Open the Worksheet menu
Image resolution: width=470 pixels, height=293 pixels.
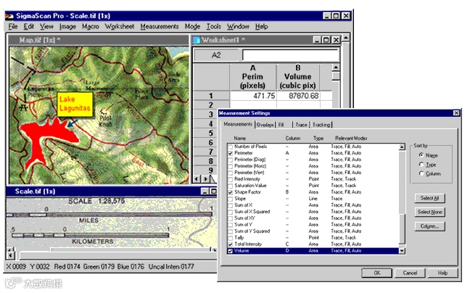[x=119, y=27]
